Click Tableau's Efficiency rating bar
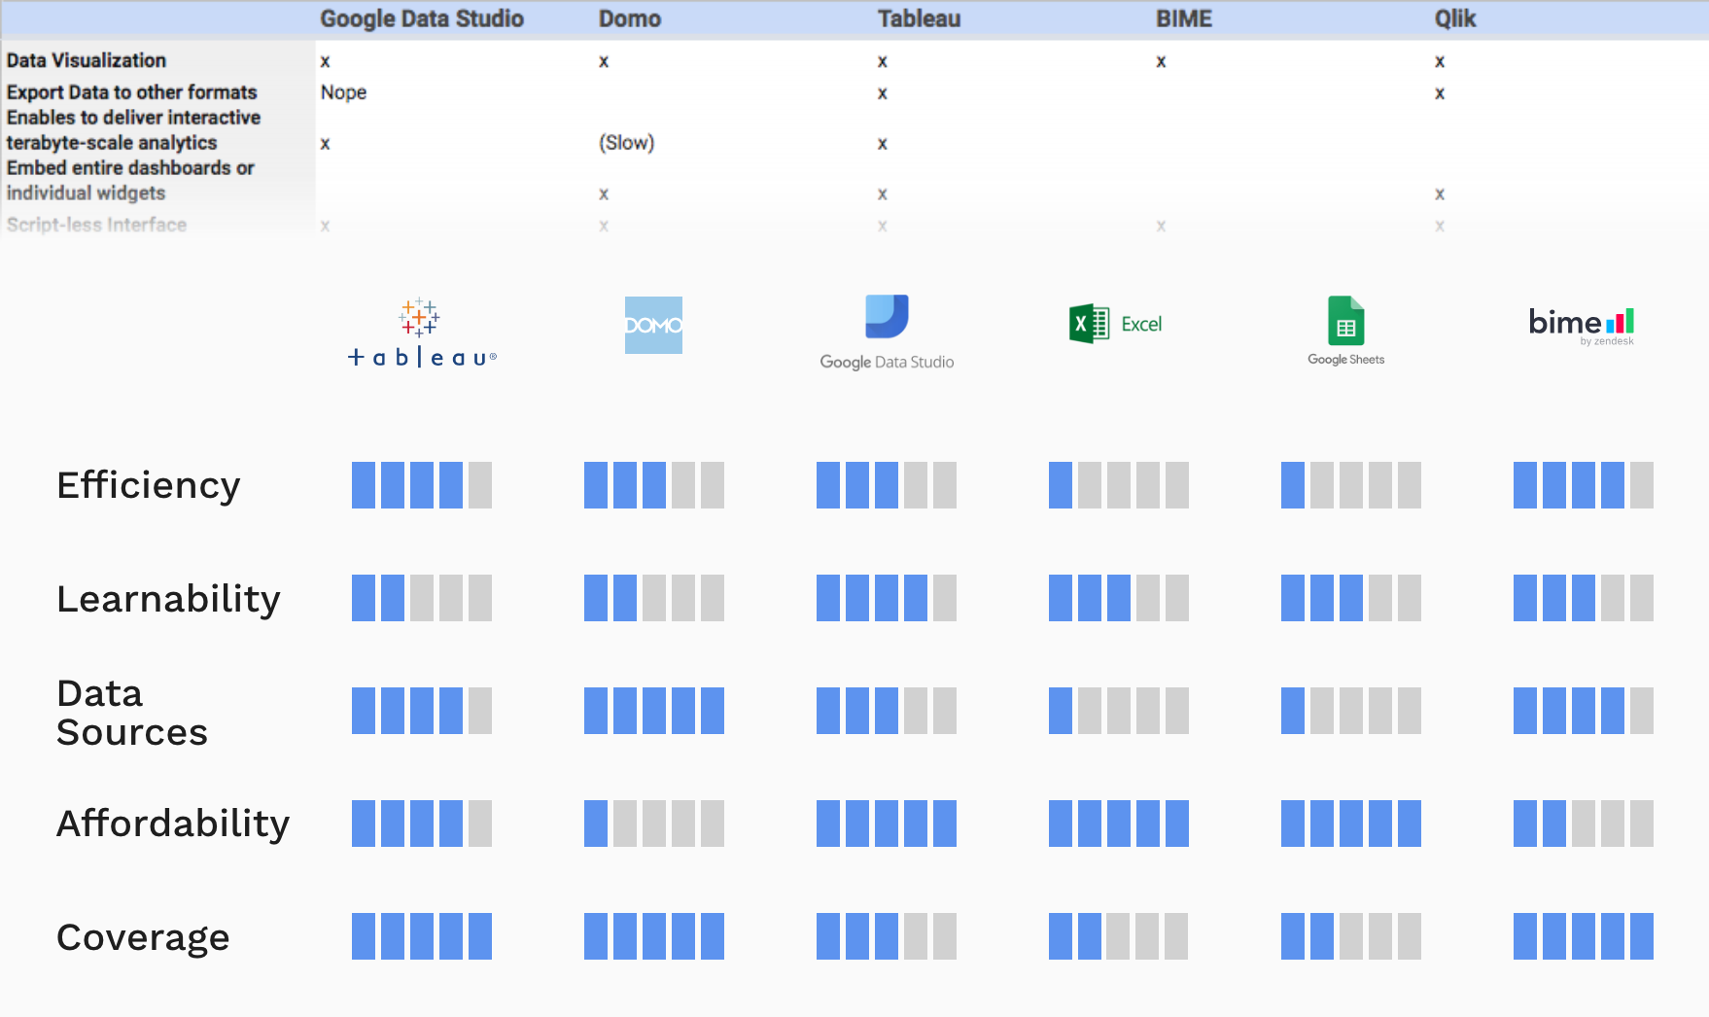The height and width of the screenshot is (1017, 1709). pyautogui.click(x=422, y=485)
